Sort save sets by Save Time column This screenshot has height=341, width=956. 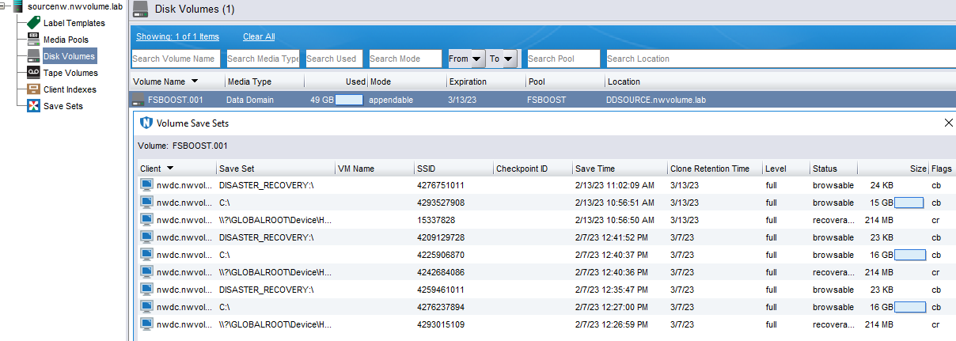tap(620, 169)
